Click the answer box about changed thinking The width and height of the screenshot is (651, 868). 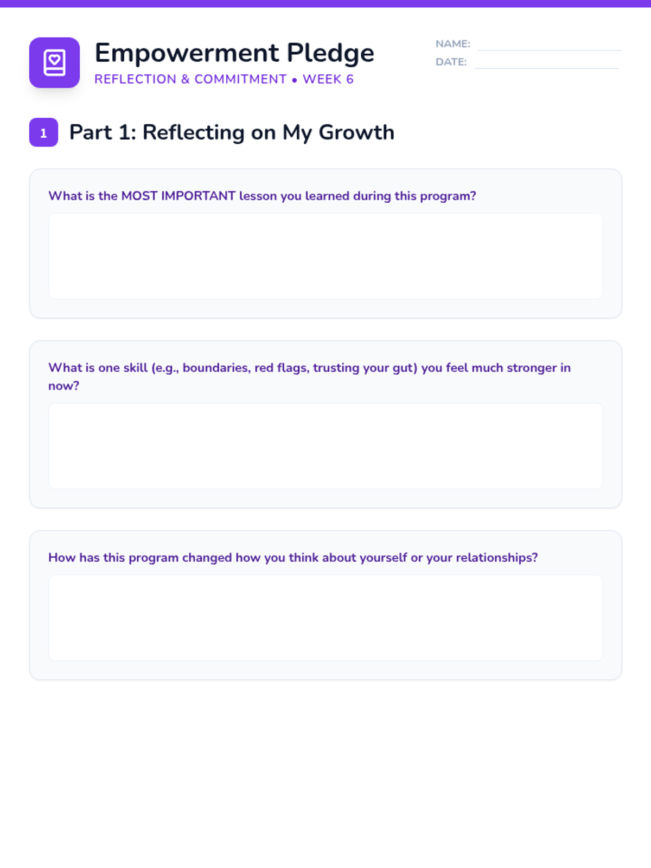click(x=325, y=617)
